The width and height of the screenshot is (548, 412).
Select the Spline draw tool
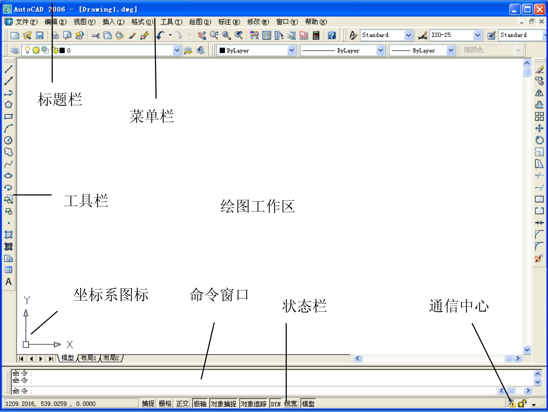[8, 164]
